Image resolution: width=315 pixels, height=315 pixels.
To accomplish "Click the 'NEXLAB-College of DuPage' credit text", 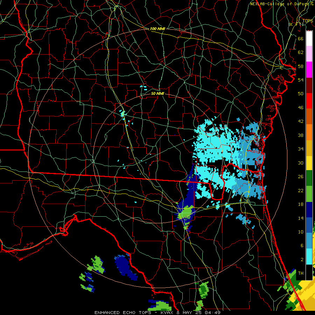I will (x=280, y=4).
